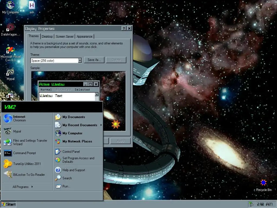Launch TuneUp Utilities 2011
Viewport: 277px width, 208px height.
(x=27, y=164)
